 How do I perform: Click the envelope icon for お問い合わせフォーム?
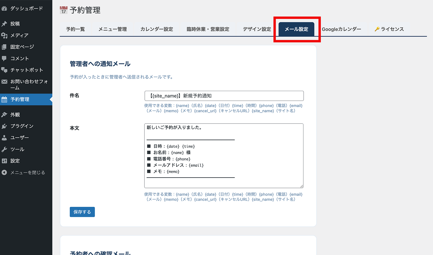click(x=4, y=82)
